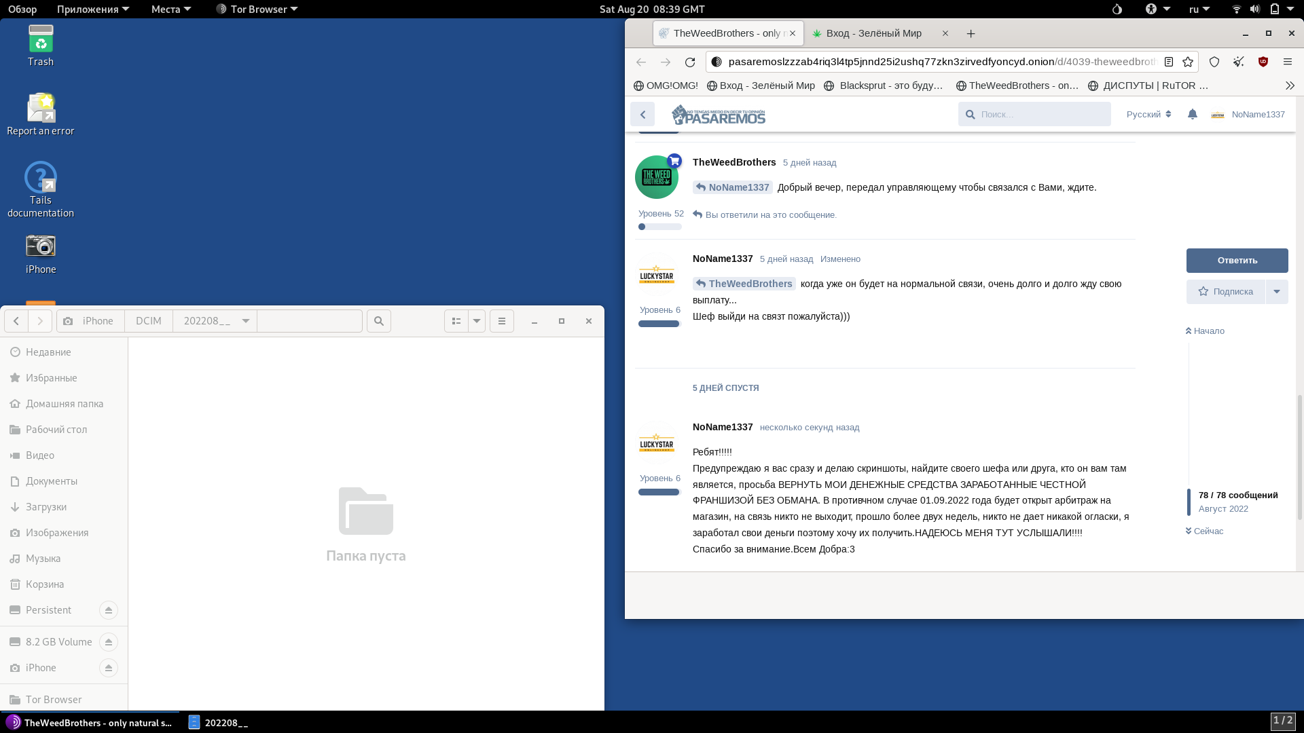Open the Tor Browser hamburger menu
The image size is (1304, 733).
(x=1288, y=62)
